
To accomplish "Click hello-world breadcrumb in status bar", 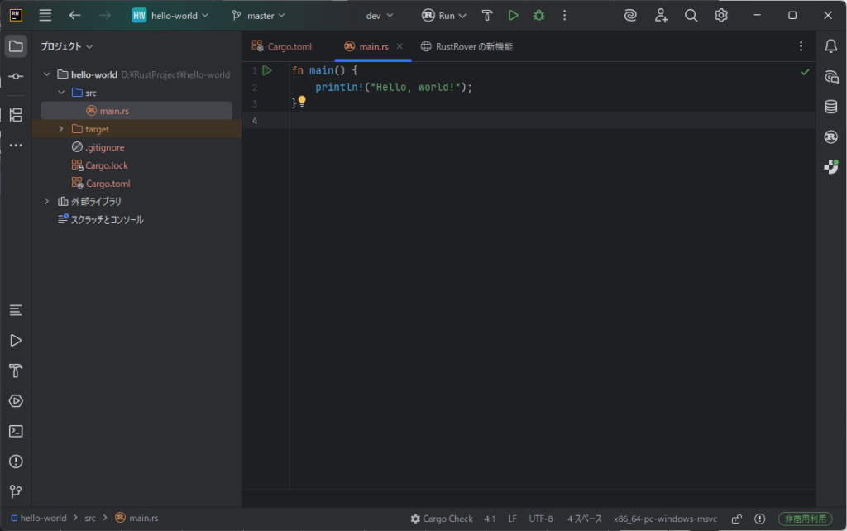I will (39, 518).
